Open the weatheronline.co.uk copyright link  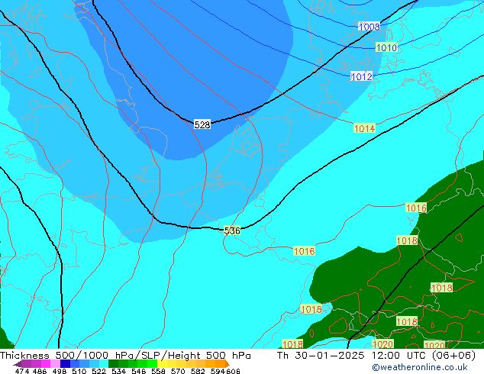419,367
